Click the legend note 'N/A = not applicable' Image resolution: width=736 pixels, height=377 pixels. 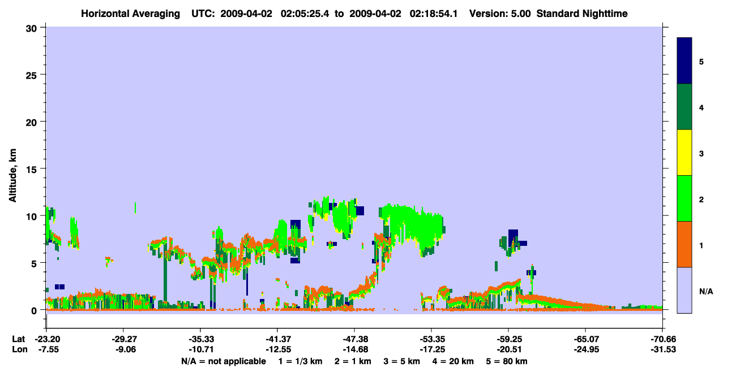click(224, 361)
